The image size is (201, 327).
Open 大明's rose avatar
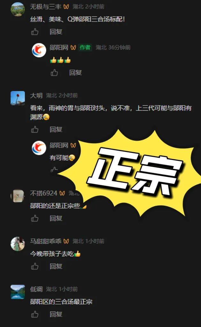[18, 98]
